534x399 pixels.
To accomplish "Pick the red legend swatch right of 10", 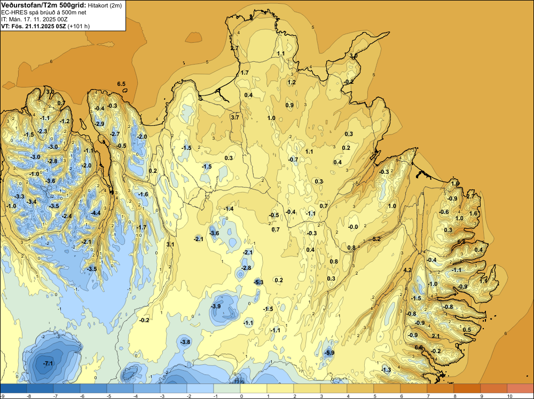I will tap(520, 388).
